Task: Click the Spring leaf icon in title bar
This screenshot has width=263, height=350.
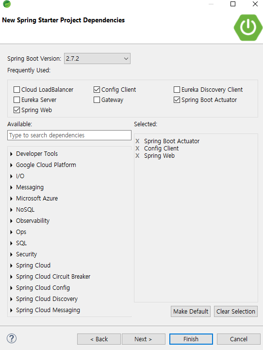Action: click(x=7, y=4)
